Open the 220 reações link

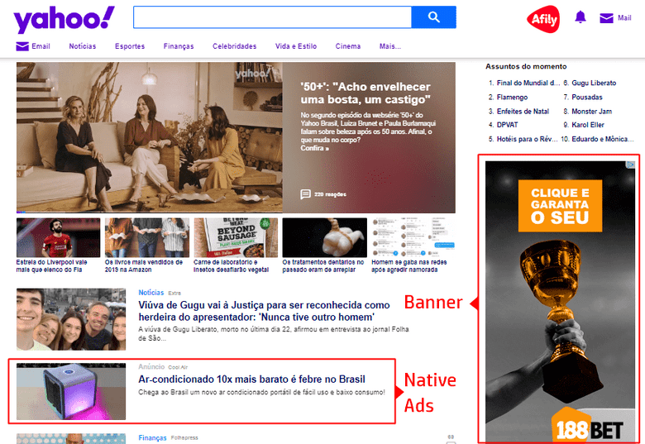[x=330, y=194]
